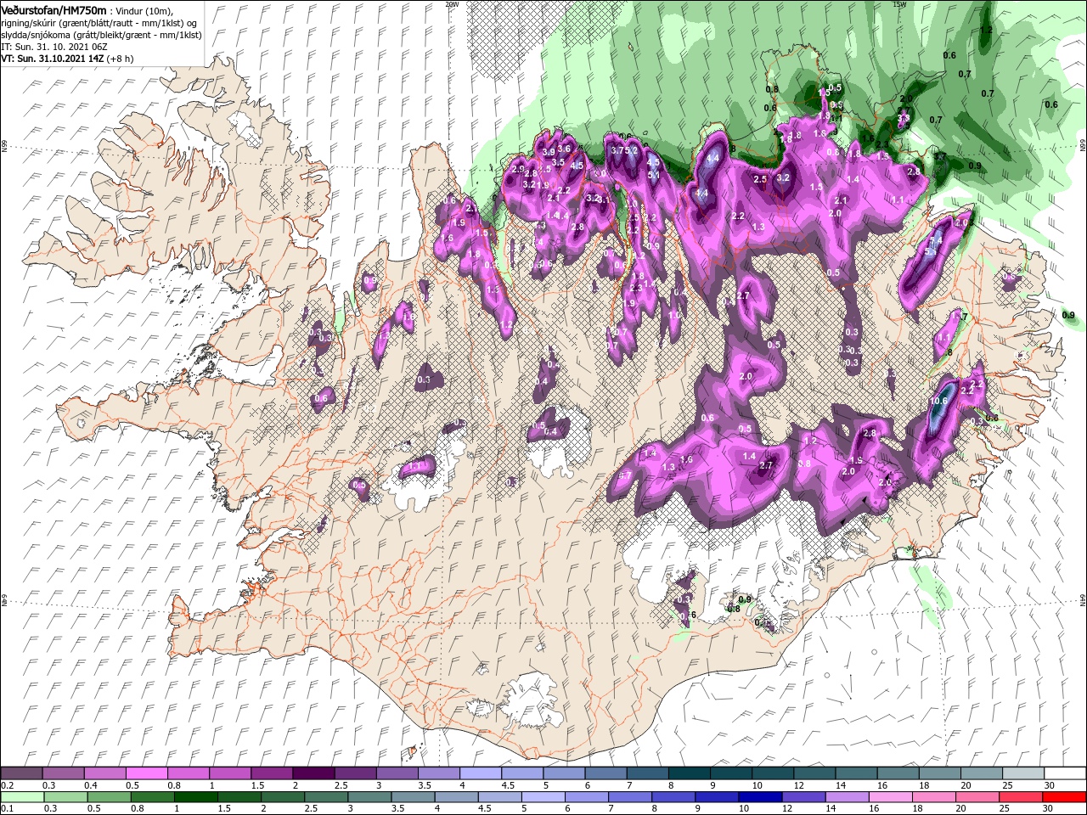
Task: Pick the snow scale swatch labeled 0.8
Action: pos(188,773)
